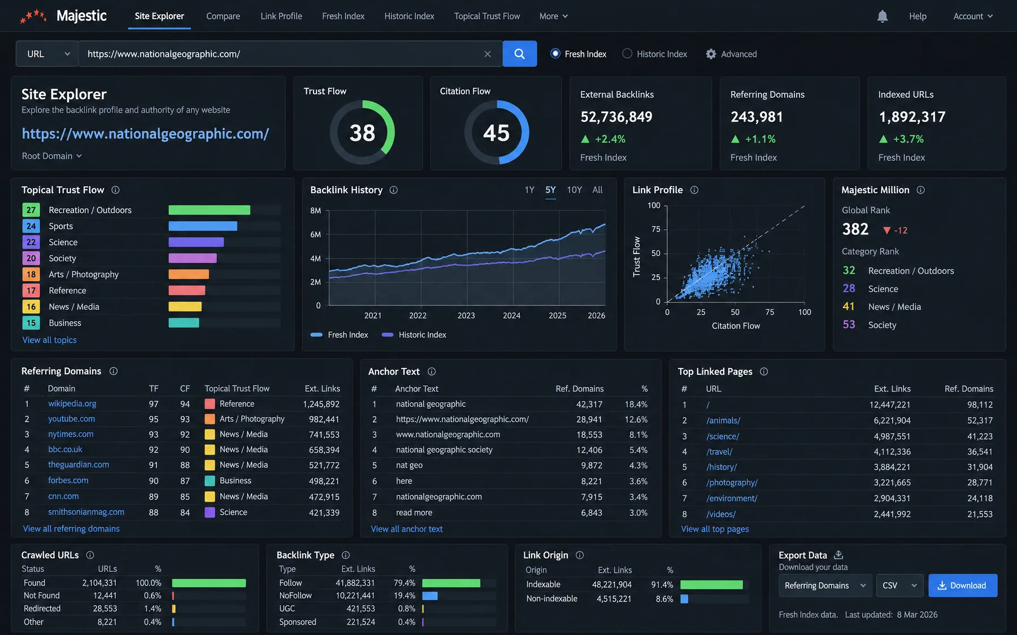
Task: Open /photography/ top page link
Action: pos(732,483)
